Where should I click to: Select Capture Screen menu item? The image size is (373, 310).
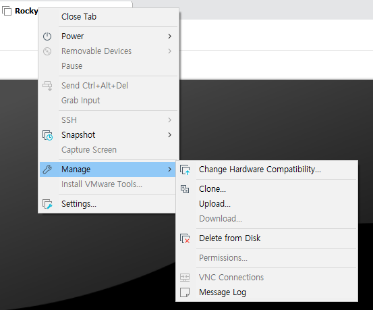pos(109,150)
